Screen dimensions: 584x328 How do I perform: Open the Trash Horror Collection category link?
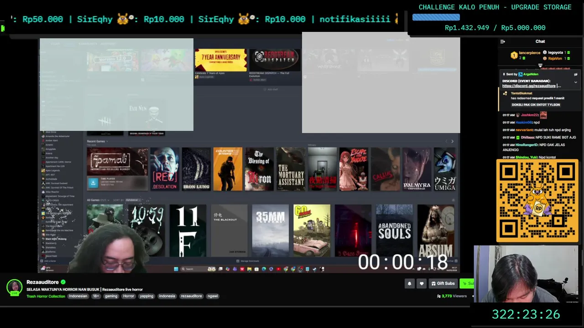pyautogui.click(x=46, y=296)
